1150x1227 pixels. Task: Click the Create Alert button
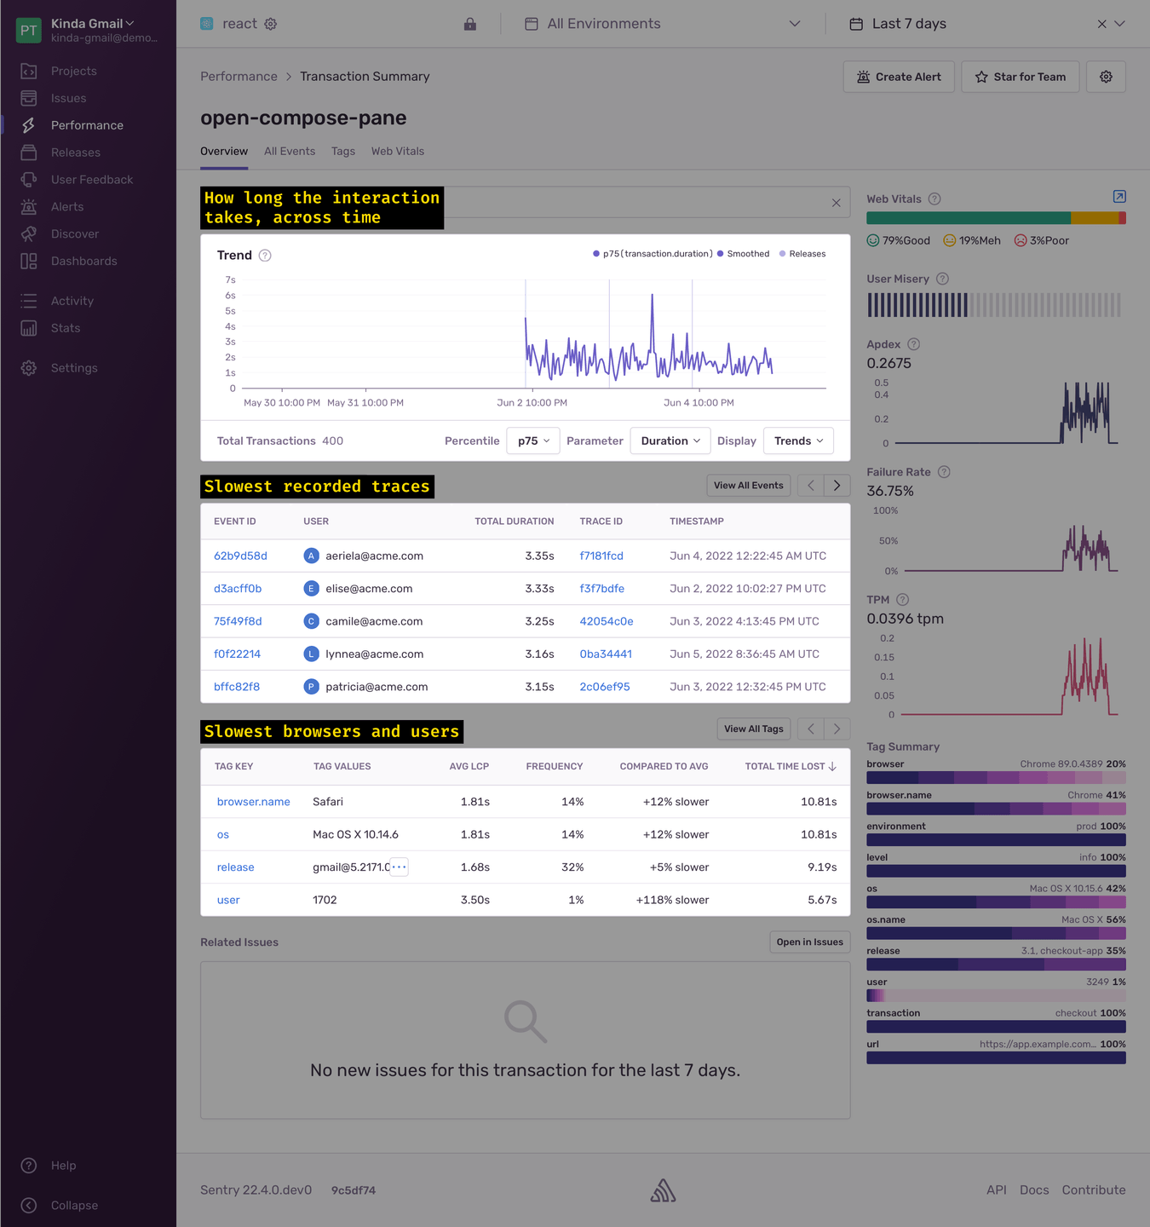coord(899,77)
